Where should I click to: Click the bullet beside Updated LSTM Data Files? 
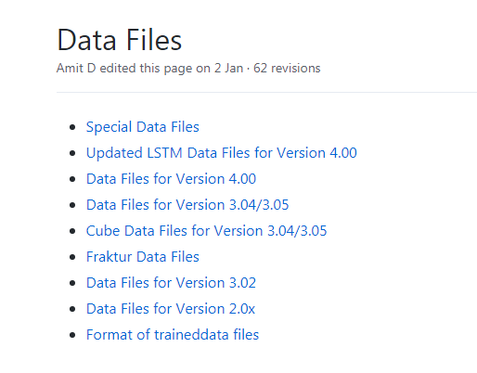[72, 153]
